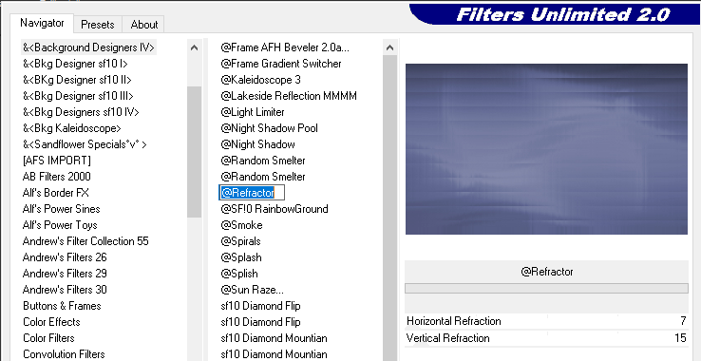Adjust the Horizontal Refraction slider

(x=546, y=321)
